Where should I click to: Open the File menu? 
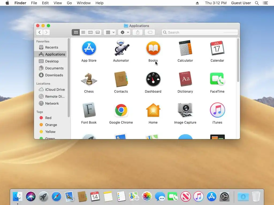pos(34,3)
